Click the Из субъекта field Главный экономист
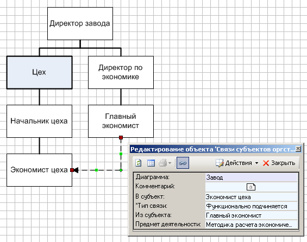The image size is (307, 242). tap(252, 215)
